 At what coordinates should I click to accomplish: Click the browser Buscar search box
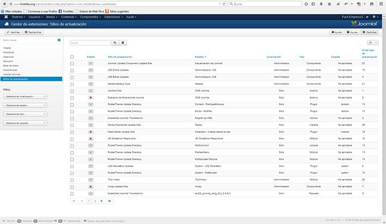pyautogui.click(x=265, y=4)
